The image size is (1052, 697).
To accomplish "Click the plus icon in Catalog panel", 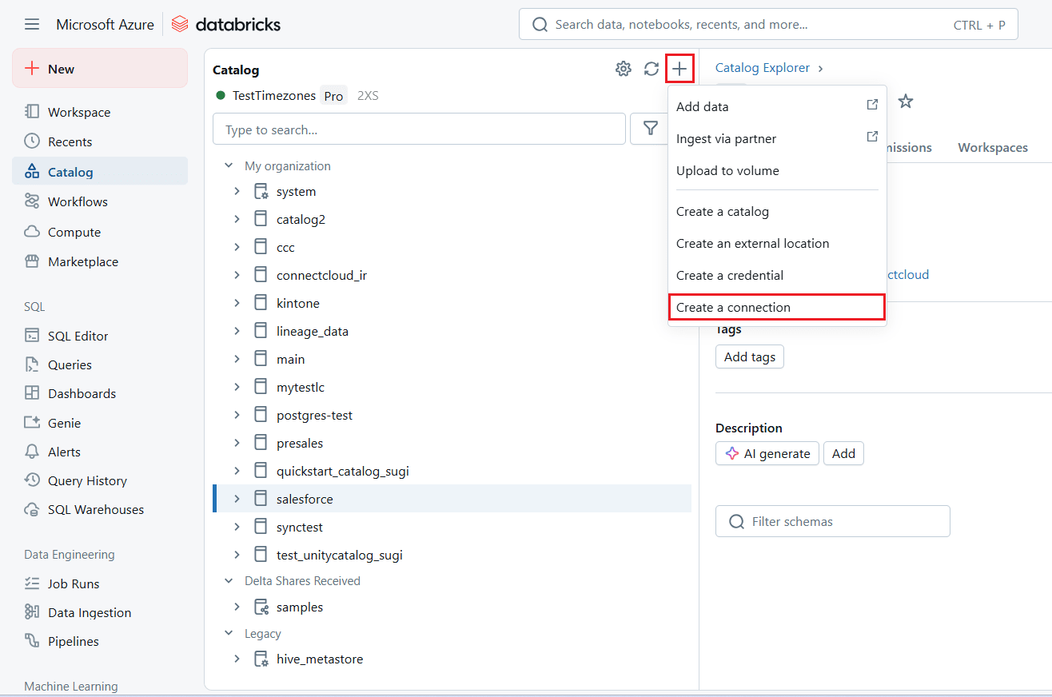I will click(x=679, y=69).
